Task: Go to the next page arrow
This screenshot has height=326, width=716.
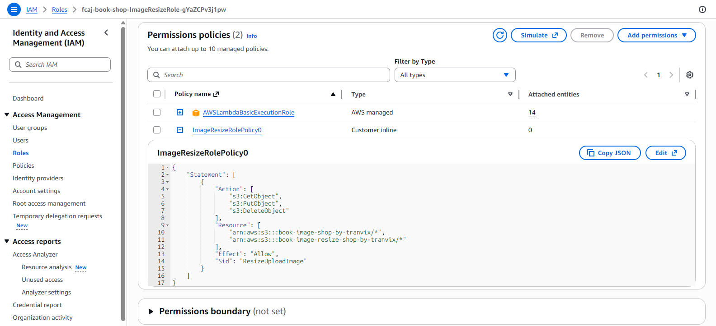Action: pyautogui.click(x=671, y=75)
